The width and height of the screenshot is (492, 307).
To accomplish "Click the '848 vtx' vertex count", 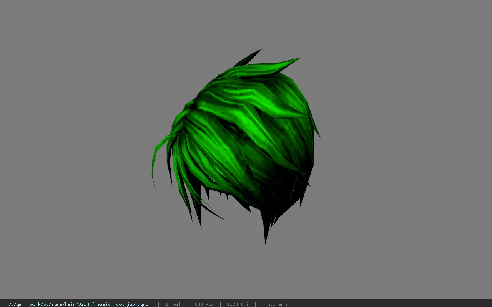I will (204, 304).
